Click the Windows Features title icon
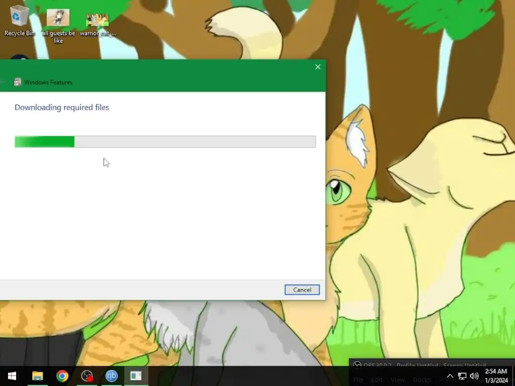This screenshot has width=515, height=386. coord(17,82)
